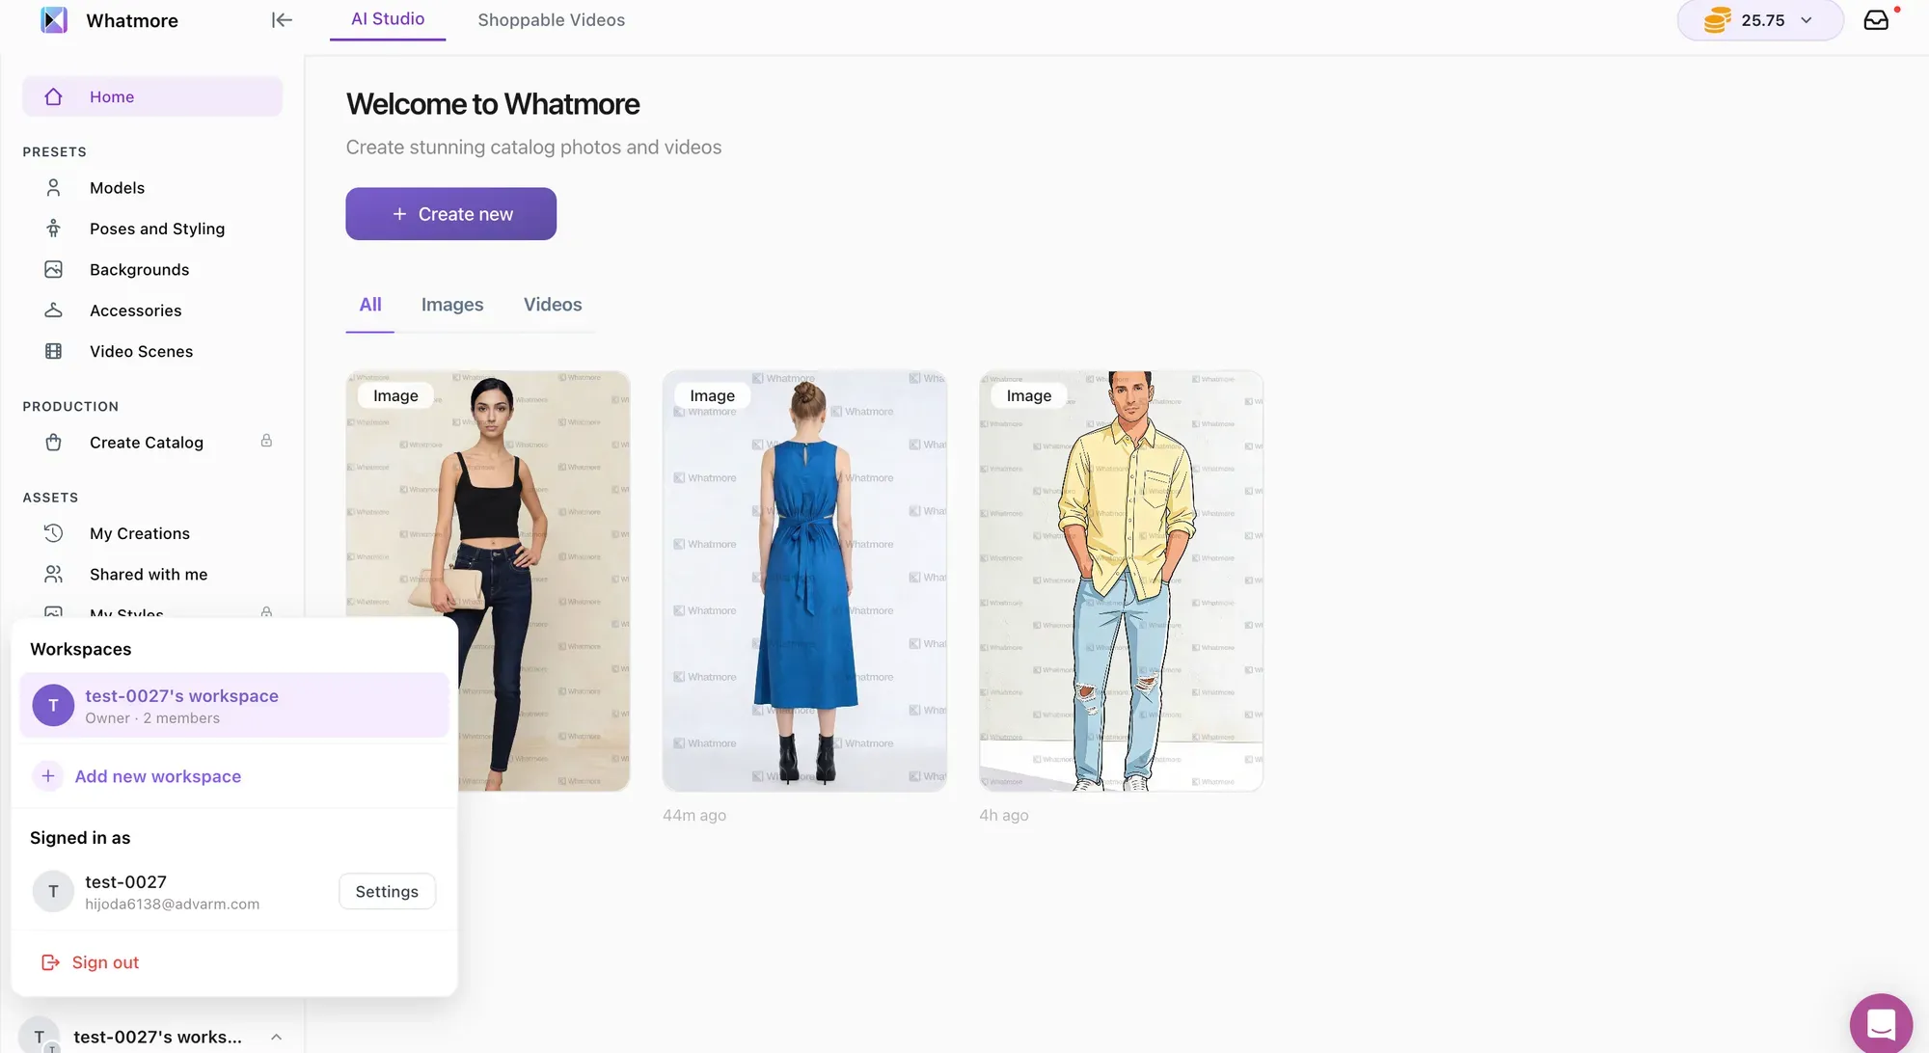Click the My Creations history icon
This screenshot has width=1929, height=1053.
click(x=54, y=533)
